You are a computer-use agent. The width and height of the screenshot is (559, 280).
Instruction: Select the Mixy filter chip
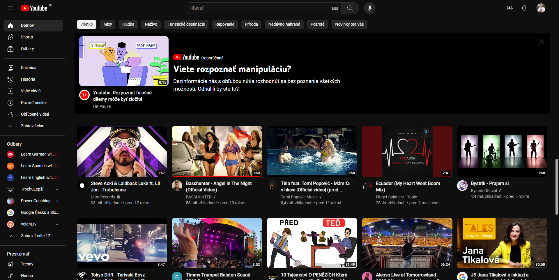tap(108, 24)
